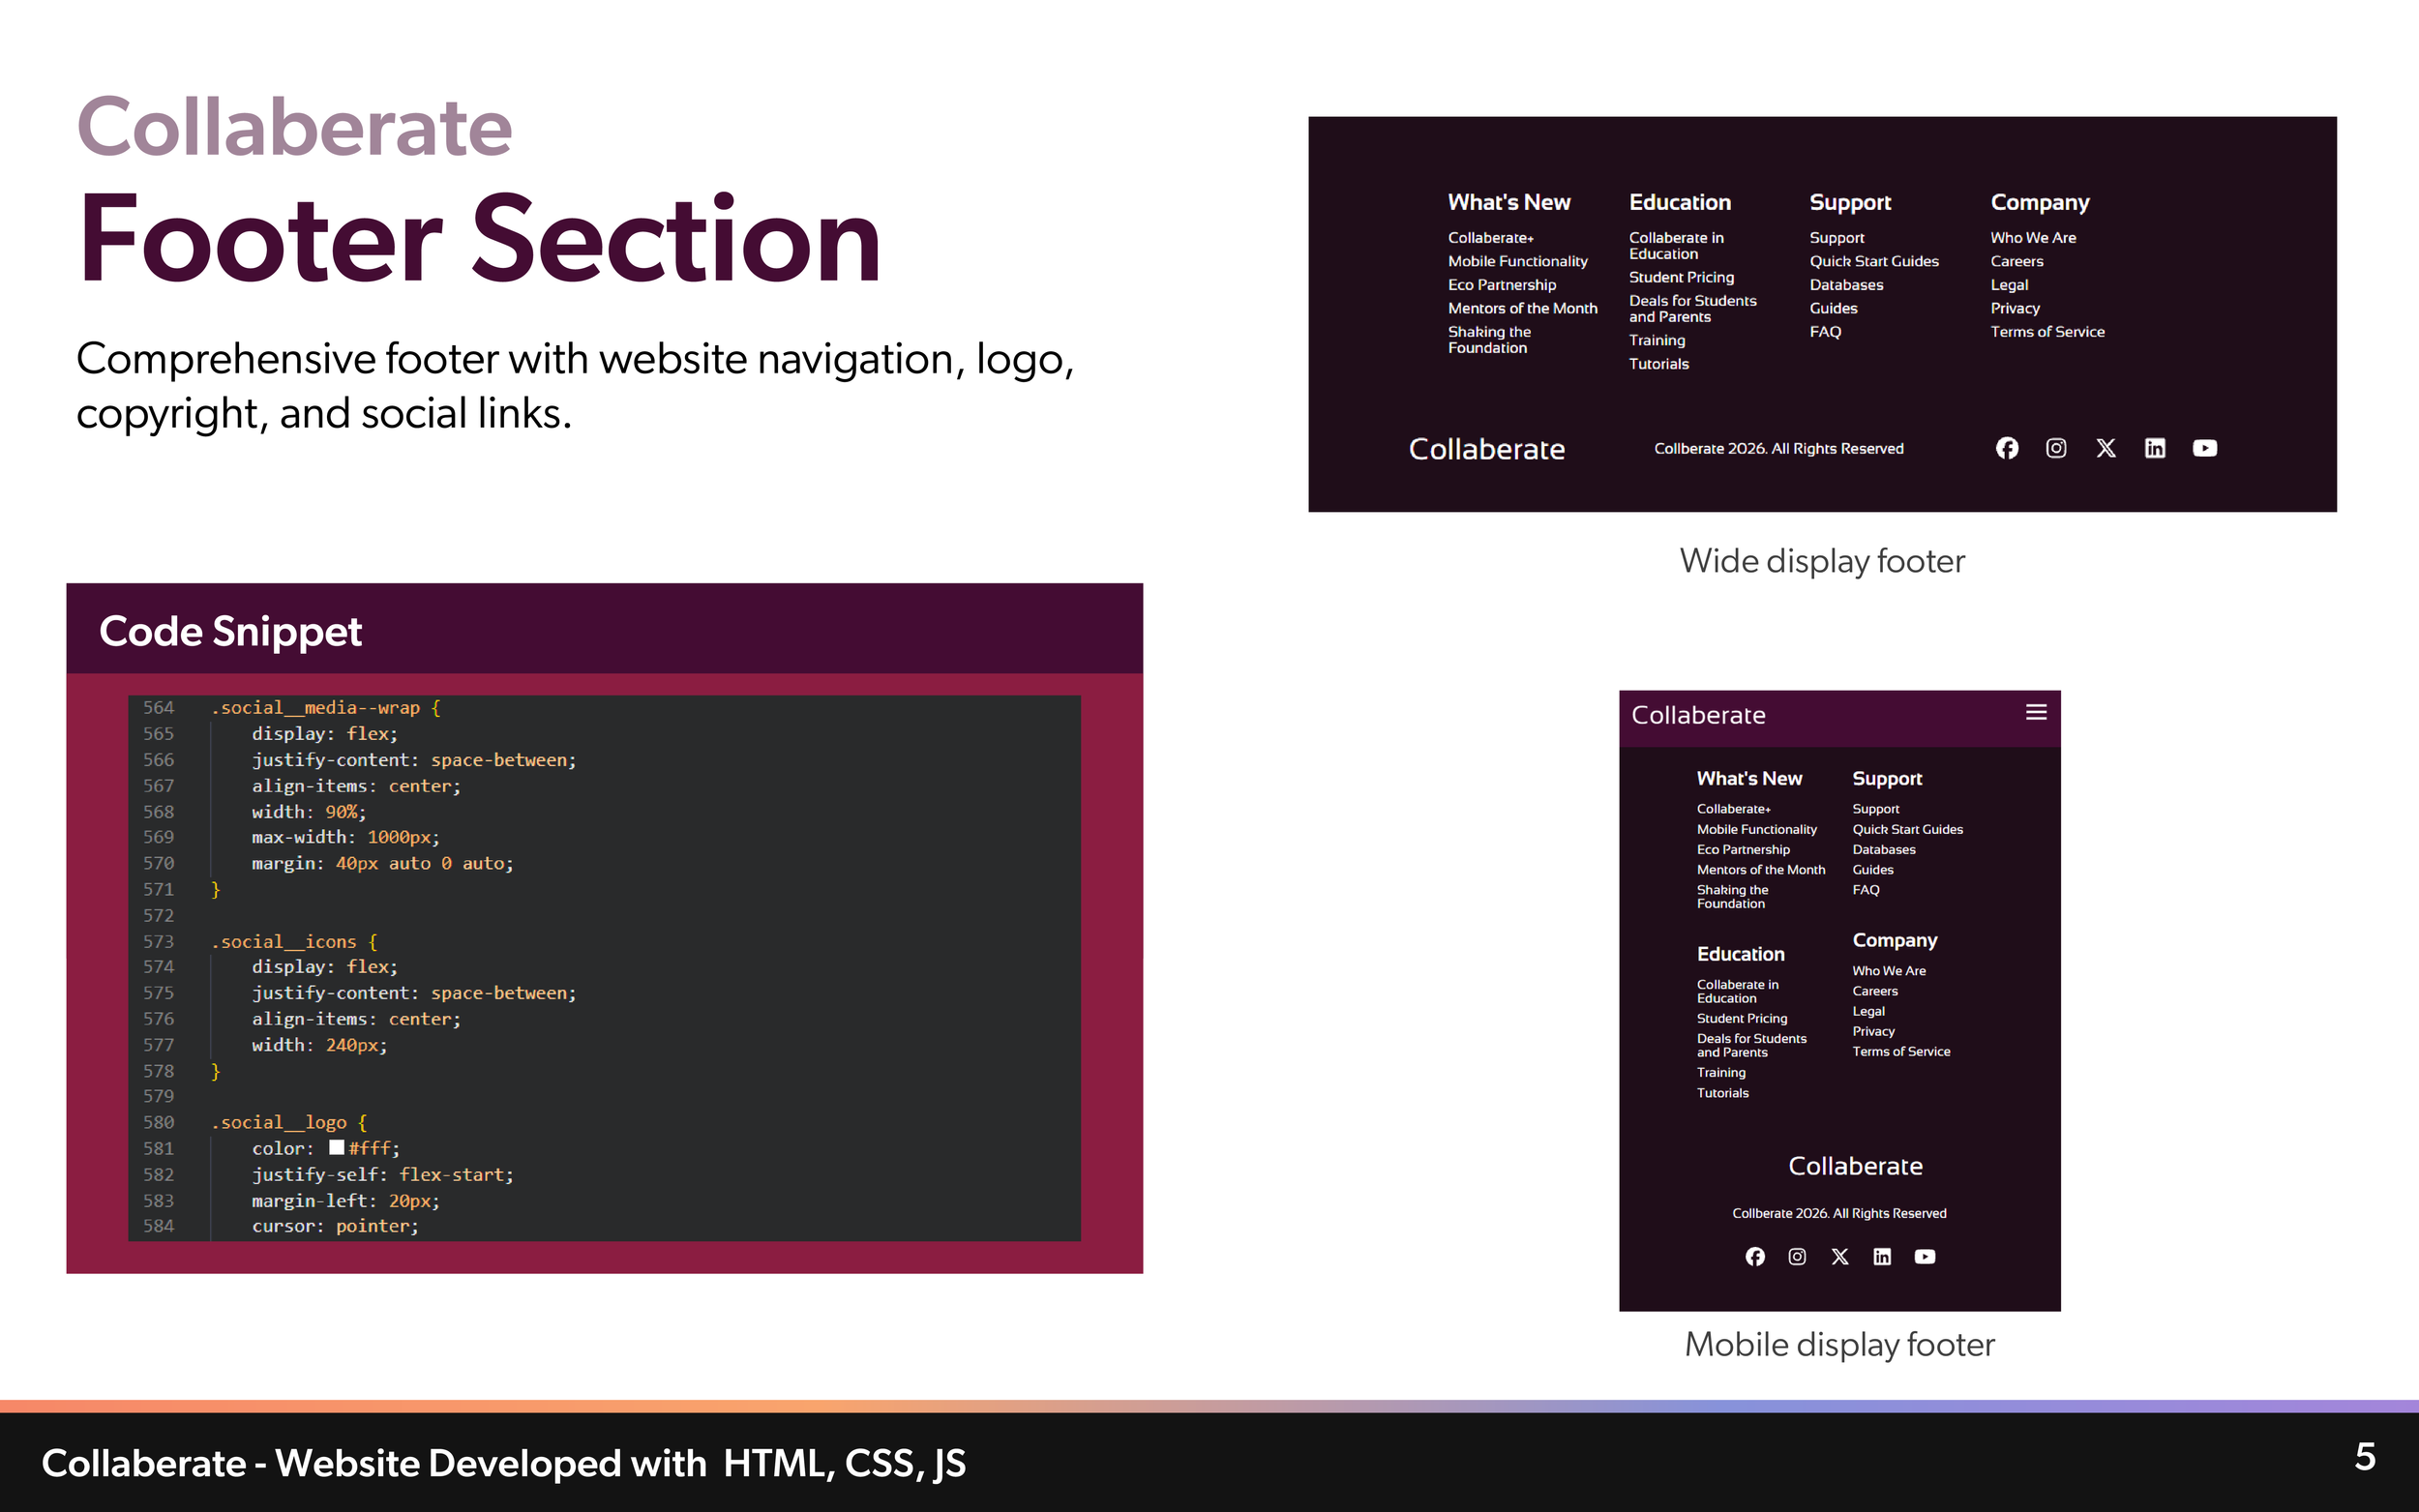Click Mobile display footer caption
2419x1512 pixels.
[1839, 1345]
